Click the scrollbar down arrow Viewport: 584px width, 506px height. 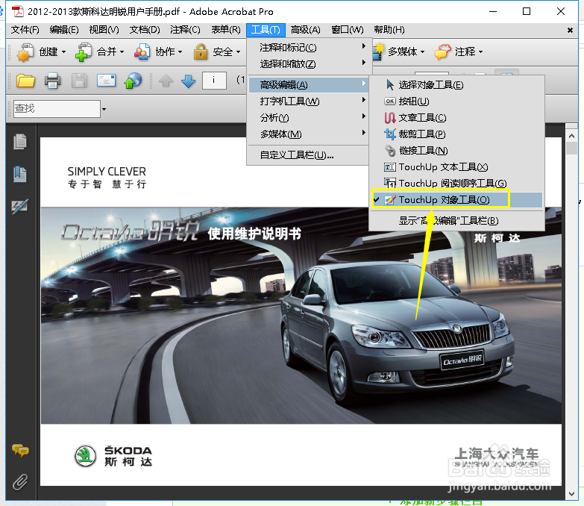[572, 494]
